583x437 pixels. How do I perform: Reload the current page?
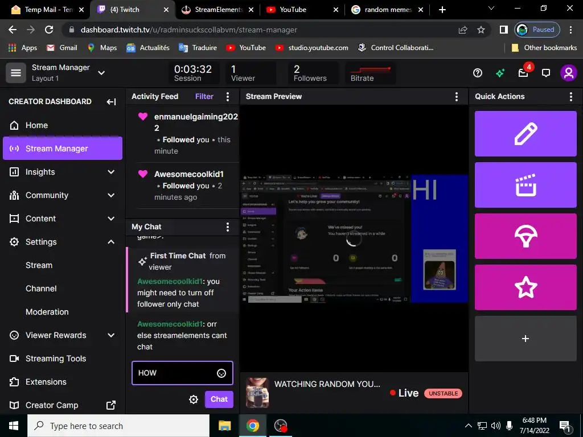coord(49,30)
